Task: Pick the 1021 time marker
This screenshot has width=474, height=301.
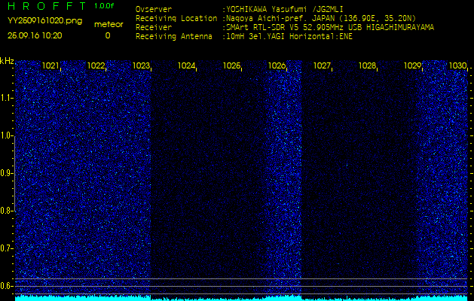Action: (50, 65)
